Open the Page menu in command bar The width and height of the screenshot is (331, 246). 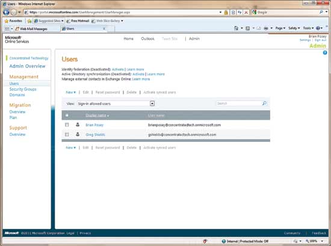tap(280, 28)
